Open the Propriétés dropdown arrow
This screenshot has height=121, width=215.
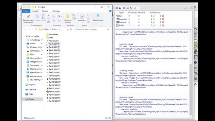pos(82,22)
